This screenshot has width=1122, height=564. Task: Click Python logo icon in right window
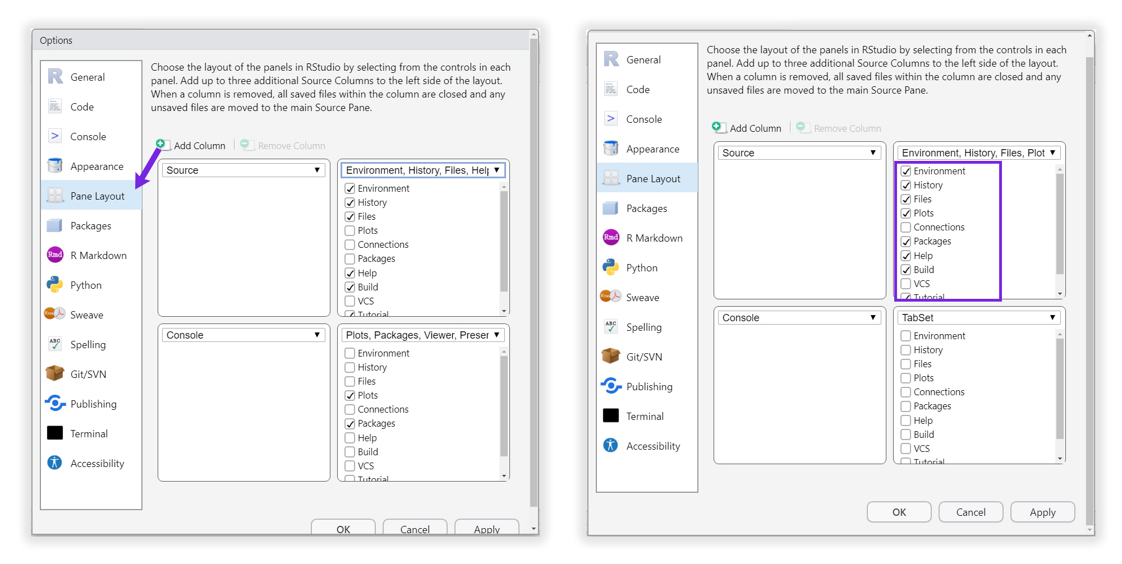click(x=611, y=267)
